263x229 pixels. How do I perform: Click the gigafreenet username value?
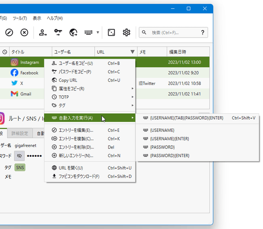pos(26,145)
